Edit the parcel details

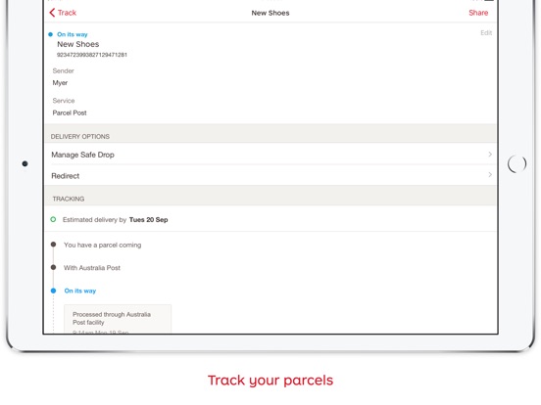tap(486, 32)
